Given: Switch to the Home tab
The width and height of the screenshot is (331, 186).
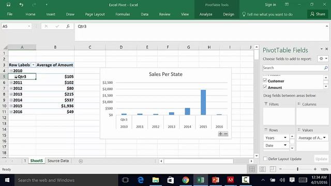Looking at the screenshot, I should point(31,14).
